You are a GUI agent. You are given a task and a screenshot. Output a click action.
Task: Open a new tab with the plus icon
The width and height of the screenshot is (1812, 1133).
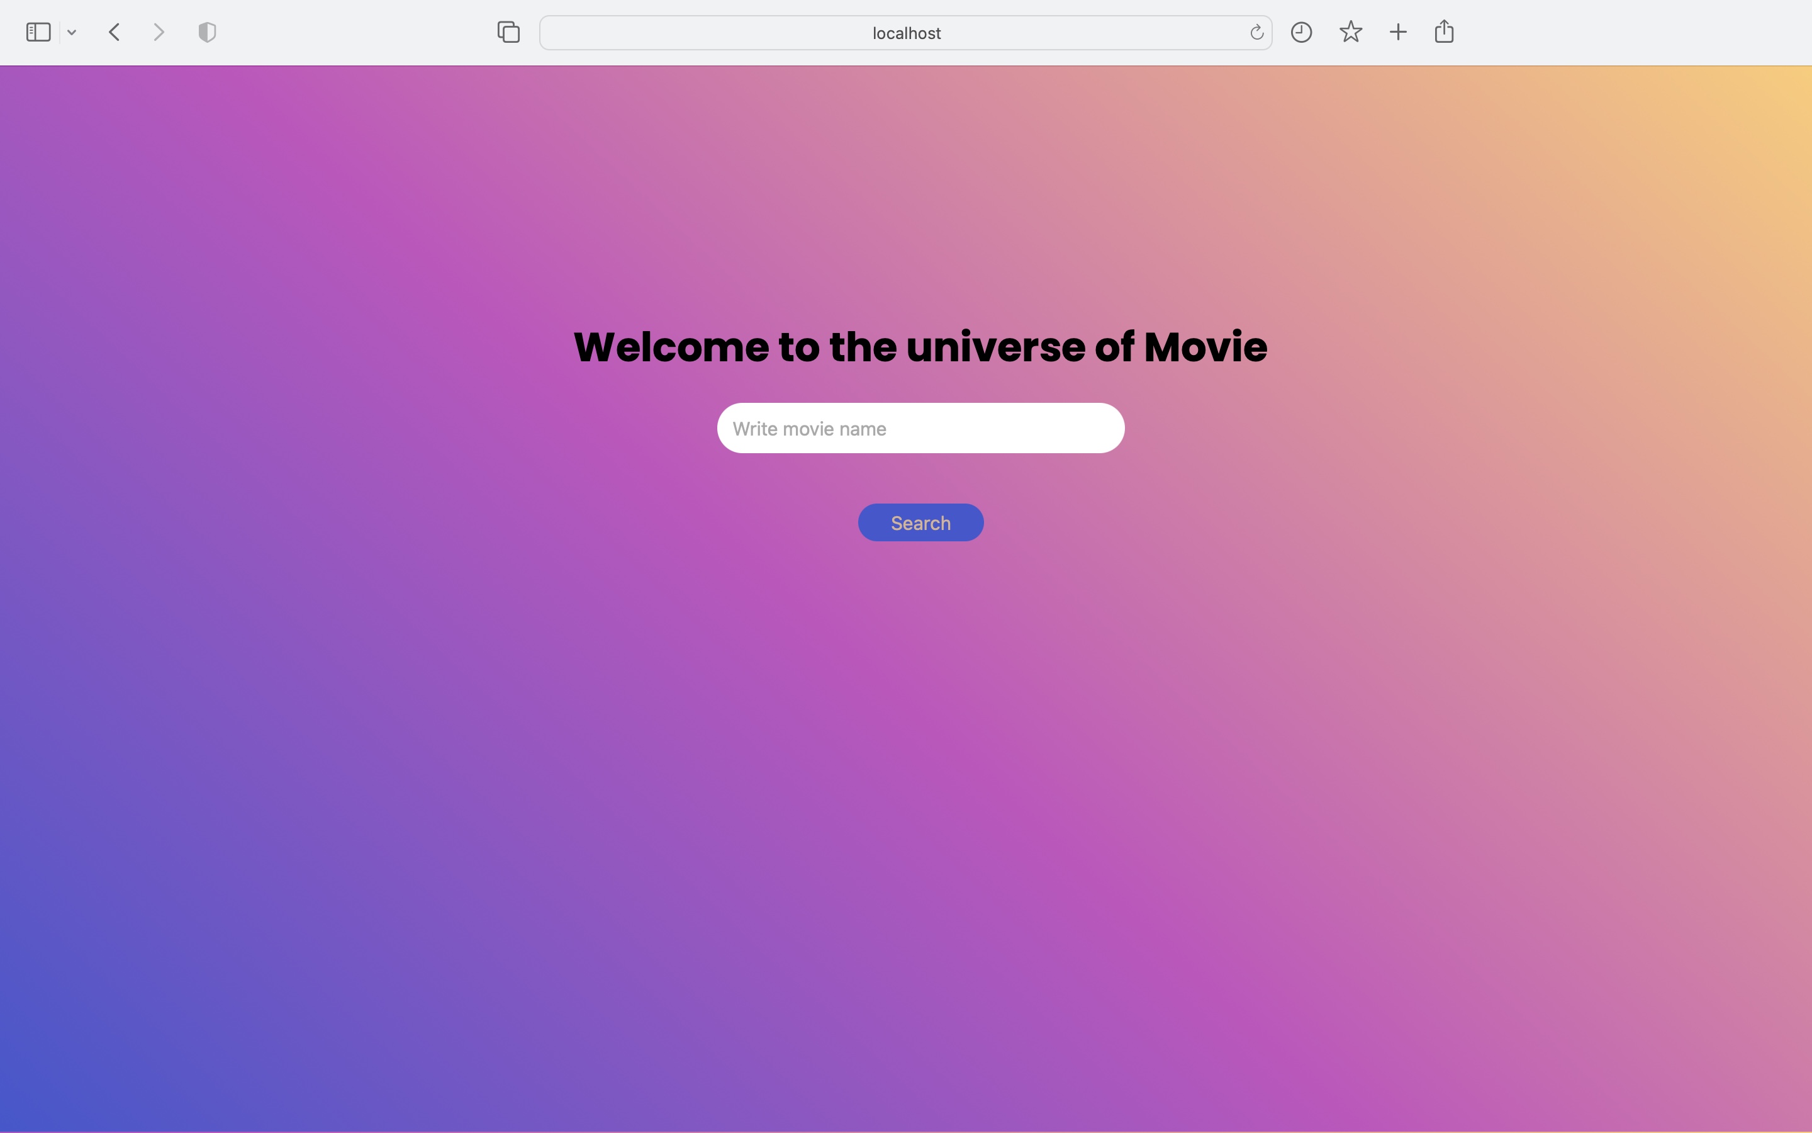1397,31
